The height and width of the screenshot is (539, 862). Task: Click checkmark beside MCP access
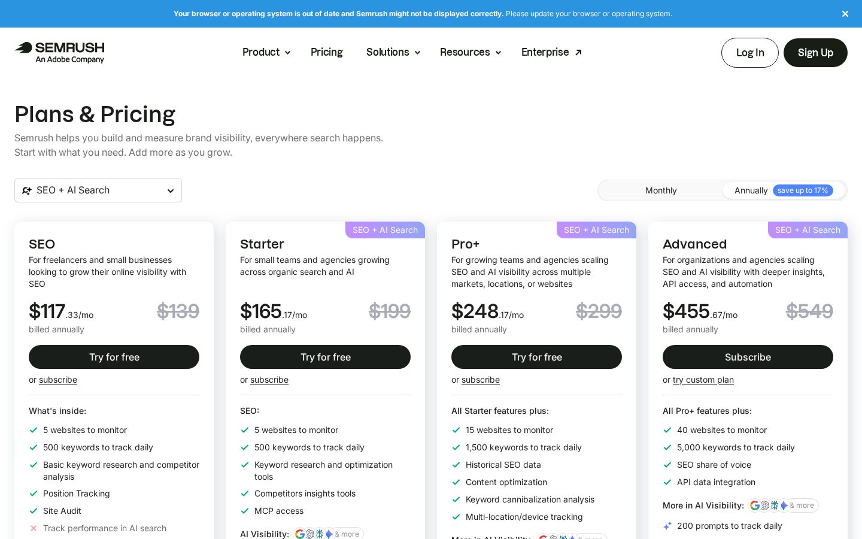pyautogui.click(x=245, y=511)
